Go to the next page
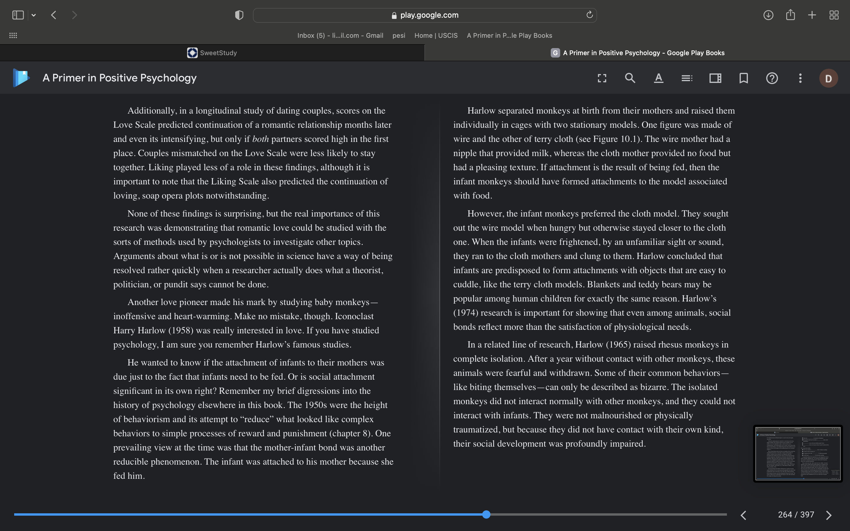The image size is (850, 531). [829, 515]
